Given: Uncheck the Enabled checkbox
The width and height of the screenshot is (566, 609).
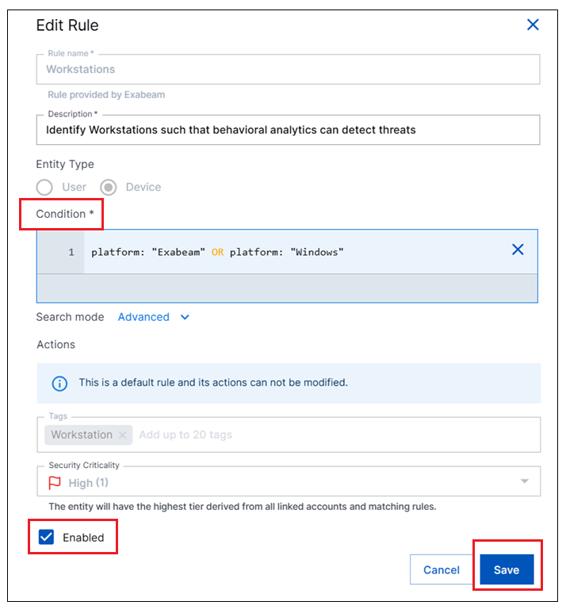Looking at the screenshot, I should pyautogui.click(x=47, y=537).
